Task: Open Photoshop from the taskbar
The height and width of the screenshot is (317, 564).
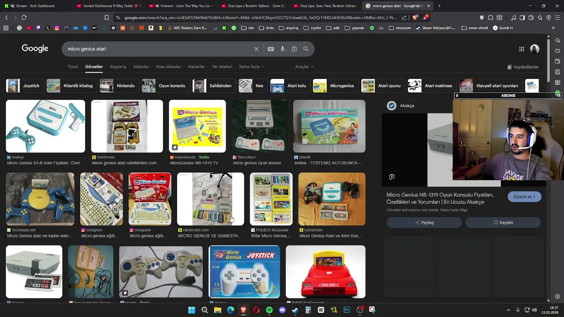Action: pyautogui.click(x=347, y=310)
